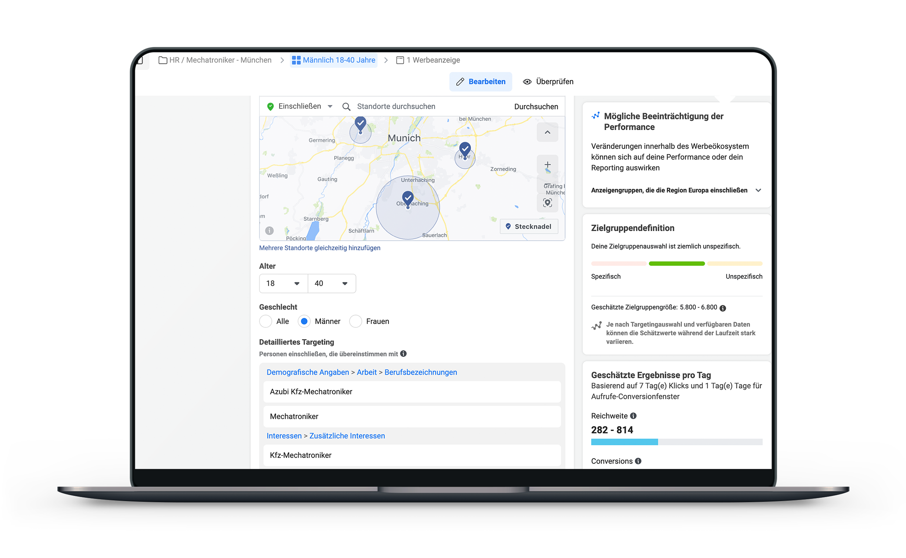Click Arbeit category link
The width and height of the screenshot is (906, 558).
tap(366, 372)
